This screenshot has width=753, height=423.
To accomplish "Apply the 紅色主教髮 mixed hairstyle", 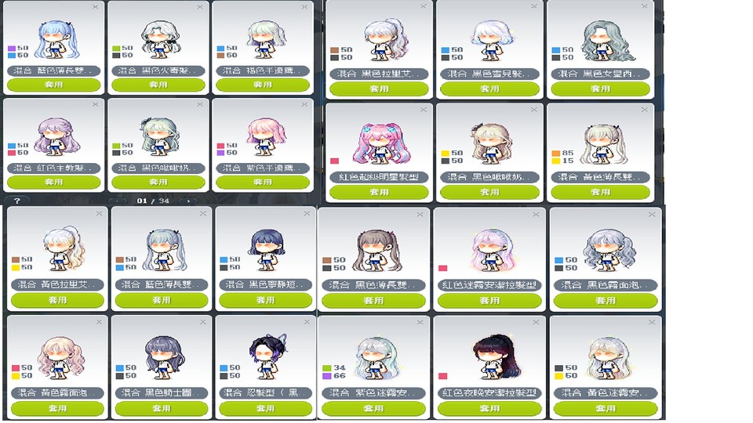I will (x=54, y=183).
